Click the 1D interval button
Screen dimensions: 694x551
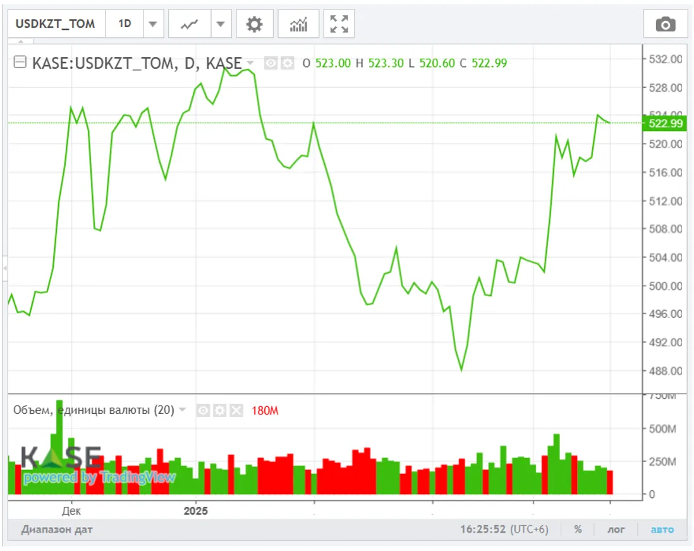pyautogui.click(x=125, y=24)
